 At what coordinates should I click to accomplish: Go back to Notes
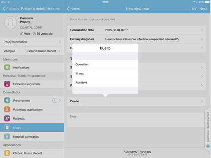(73, 9)
